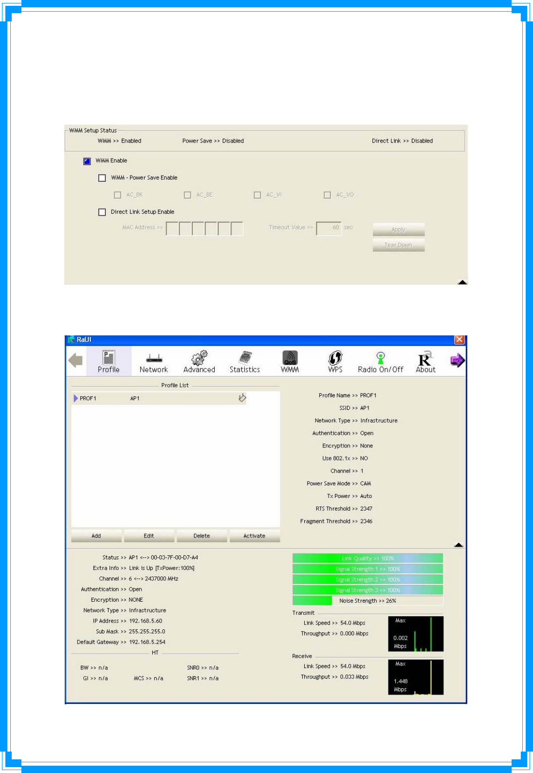The width and height of the screenshot is (533, 773).
Task: Click the Signal Strength 3 bar
Action: (368, 590)
